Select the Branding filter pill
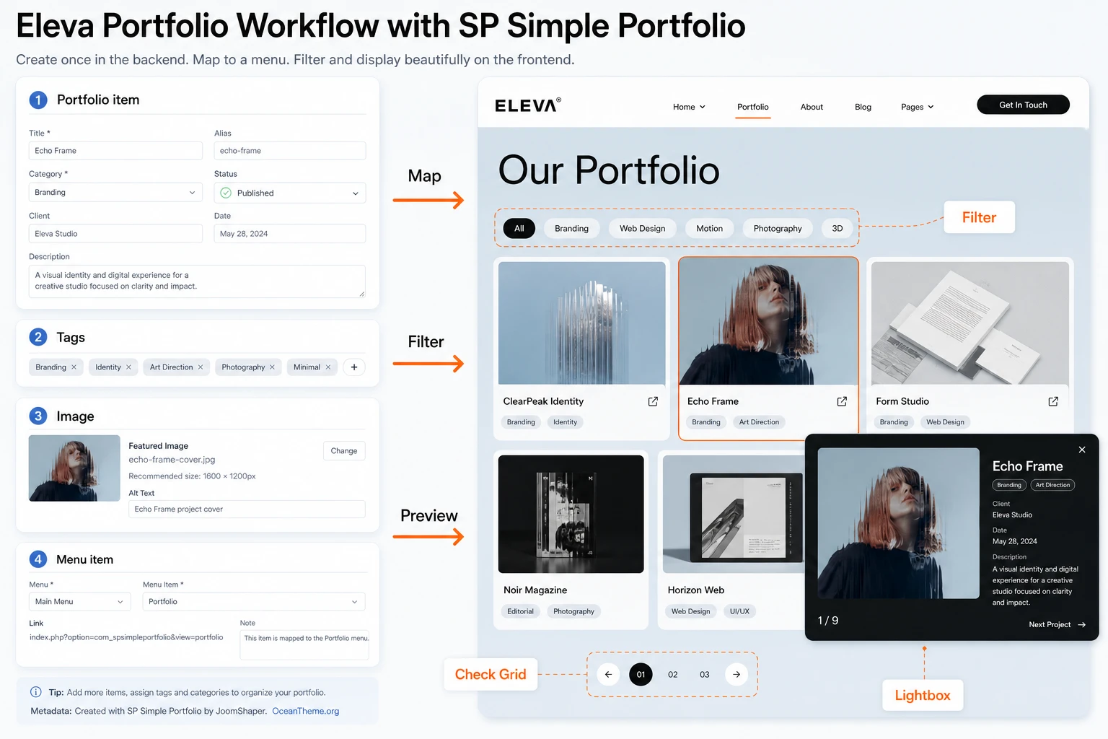The height and width of the screenshot is (739, 1108). [x=571, y=229]
